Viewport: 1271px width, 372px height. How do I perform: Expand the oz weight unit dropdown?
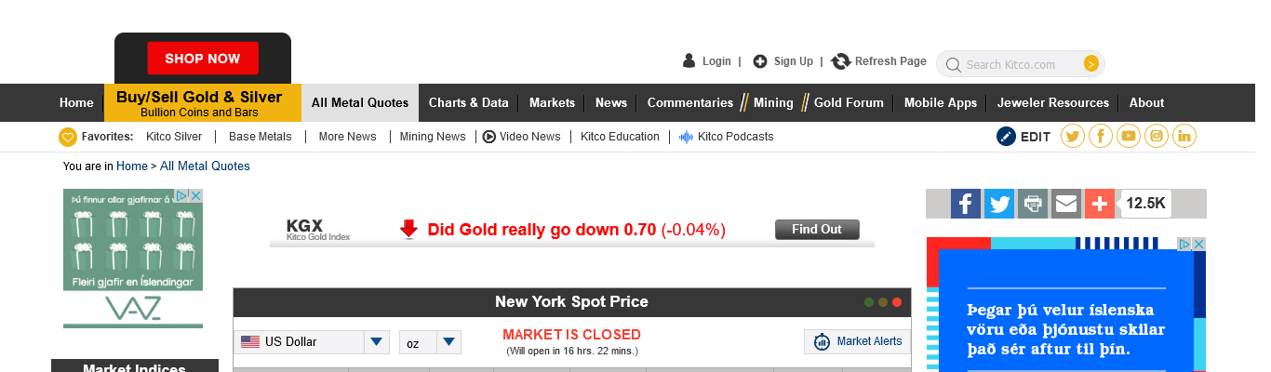click(x=449, y=342)
